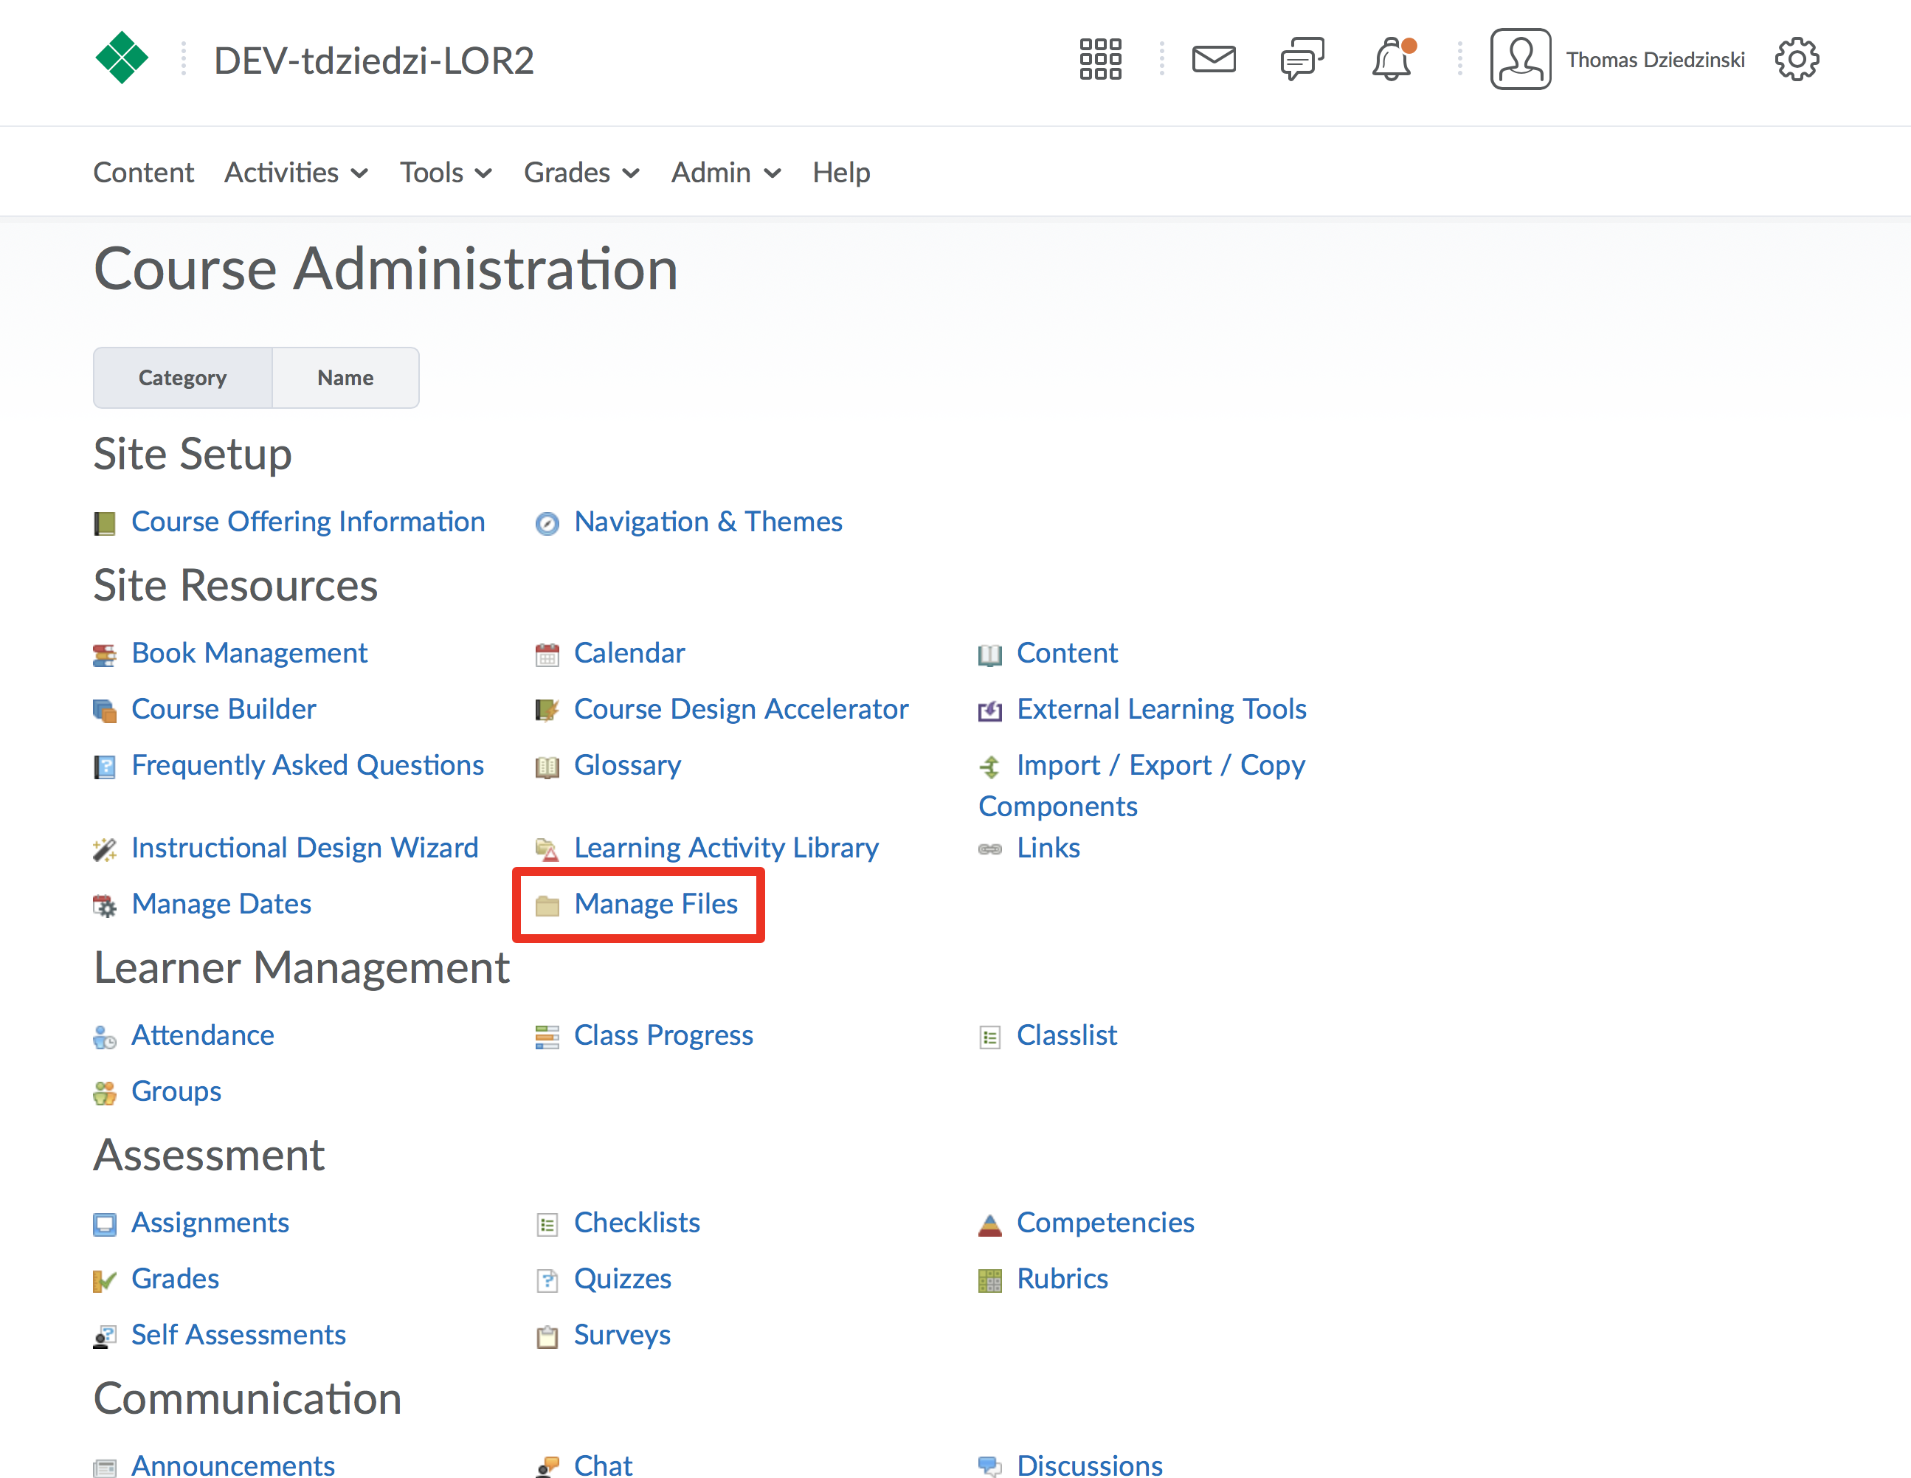
Task: Click the External Learning Tools icon
Action: (x=989, y=711)
